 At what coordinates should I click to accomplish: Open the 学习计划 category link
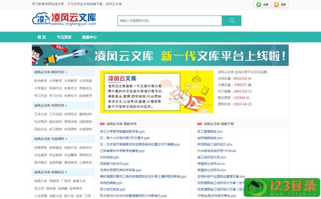tap(55, 96)
